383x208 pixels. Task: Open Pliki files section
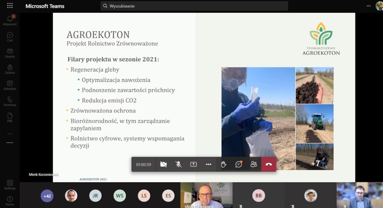pos(10,117)
